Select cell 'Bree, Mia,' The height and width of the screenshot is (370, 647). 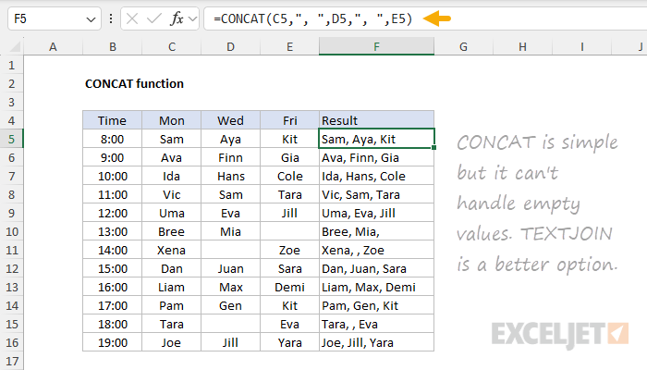376,231
